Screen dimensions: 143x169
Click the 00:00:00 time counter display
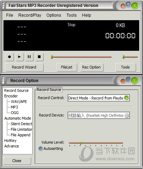120,35
